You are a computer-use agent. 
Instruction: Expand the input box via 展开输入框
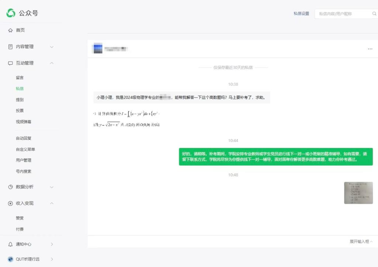coord(361,241)
